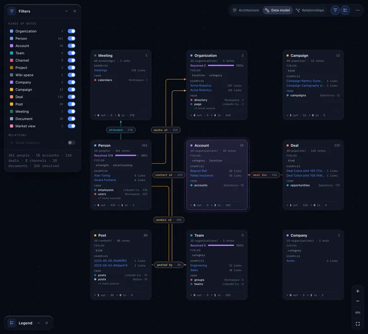The height and width of the screenshot is (334, 368).
Task: Click the 'attended · 178' relation label
Action: point(121,130)
